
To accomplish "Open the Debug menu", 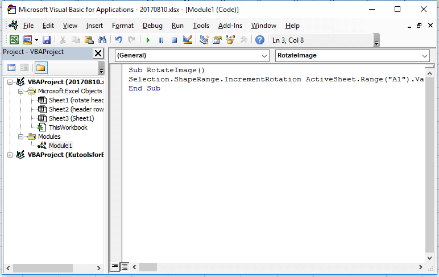I will (x=152, y=26).
